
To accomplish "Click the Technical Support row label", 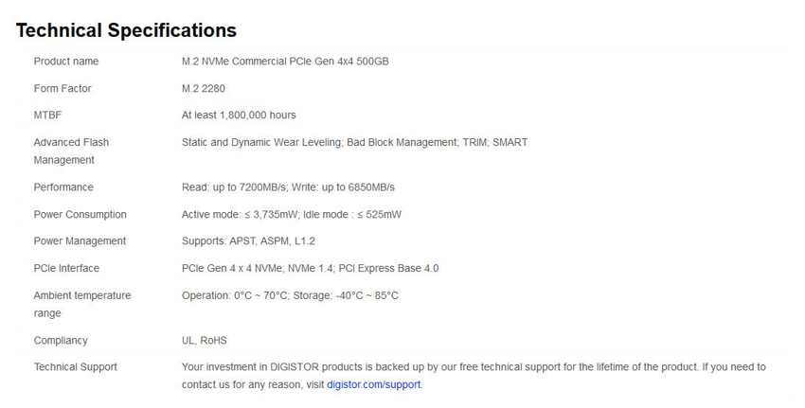I will (x=76, y=367).
